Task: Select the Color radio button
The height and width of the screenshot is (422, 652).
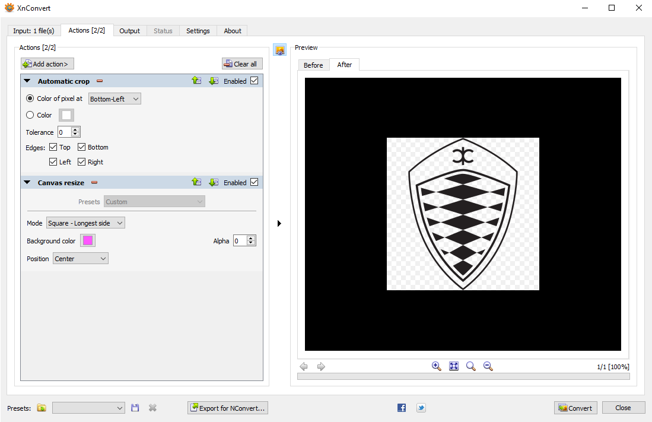Action: tap(30, 115)
